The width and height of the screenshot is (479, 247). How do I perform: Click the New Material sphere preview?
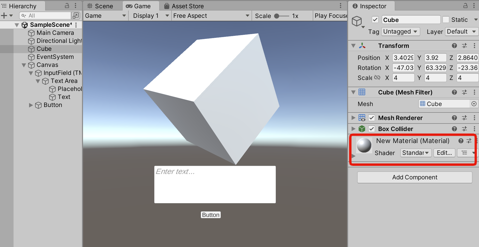364,145
